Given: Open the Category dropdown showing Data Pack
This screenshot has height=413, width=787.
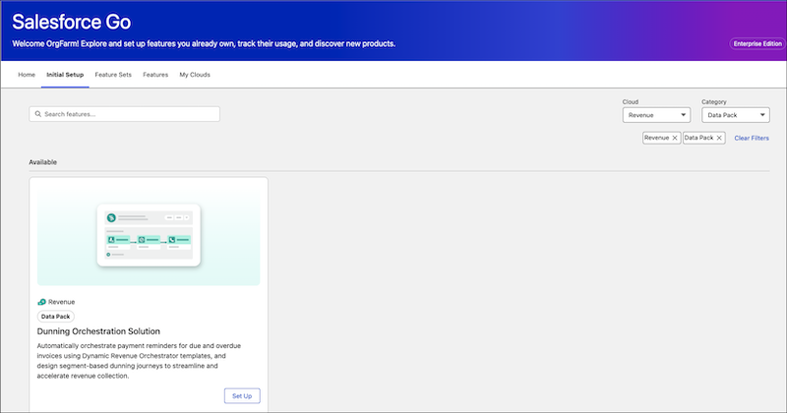Looking at the screenshot, I should (735, 115).
